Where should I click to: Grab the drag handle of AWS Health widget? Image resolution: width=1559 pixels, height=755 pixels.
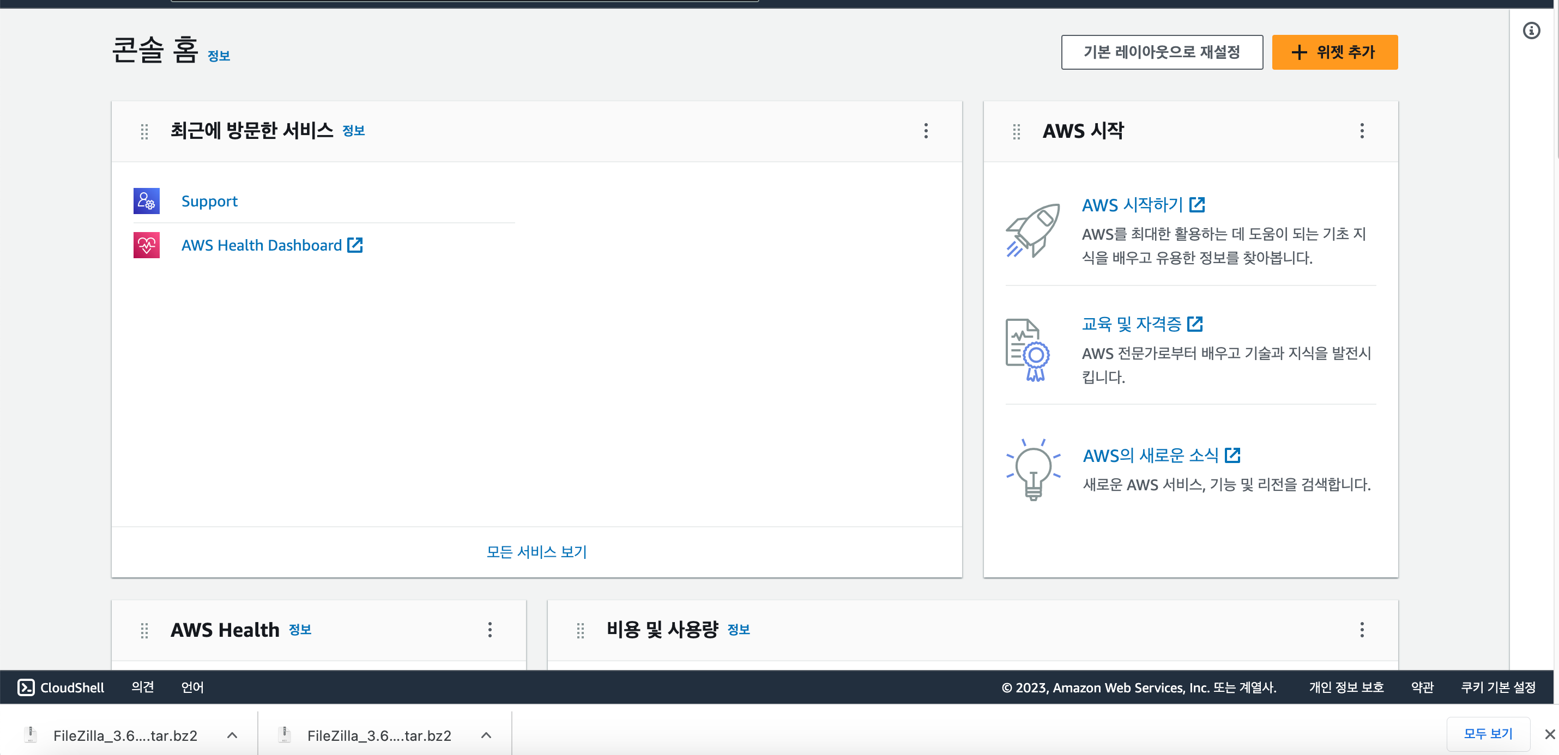coord(144,630)
